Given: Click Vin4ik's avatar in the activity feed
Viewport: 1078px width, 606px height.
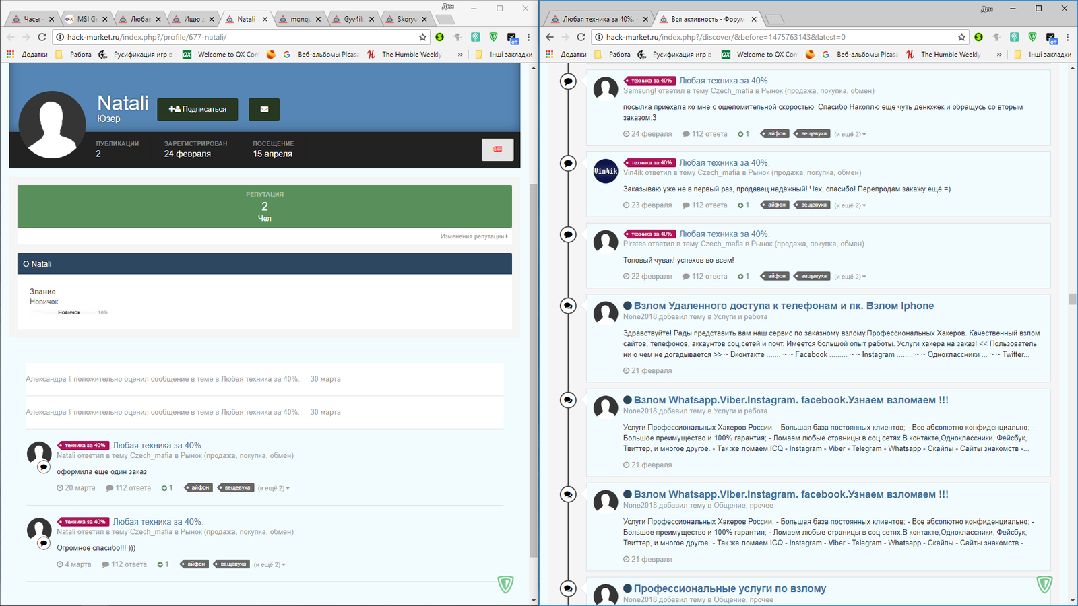Looking at the screenshot, I should pyautogui.click(x=605, y=171).
